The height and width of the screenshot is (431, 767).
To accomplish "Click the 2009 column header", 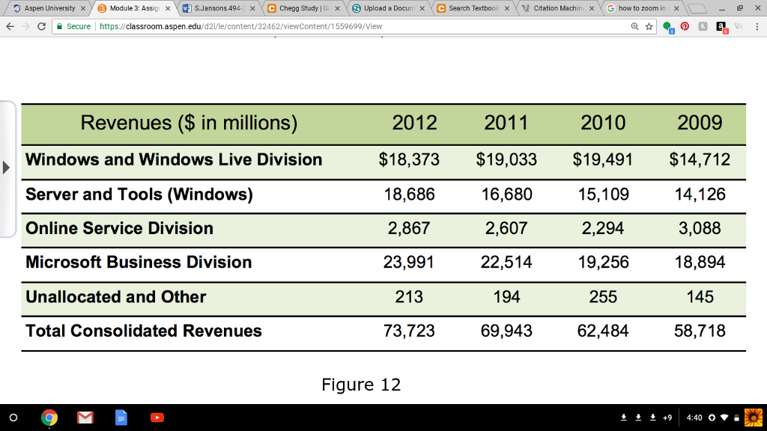I will [x=700, y=123].
